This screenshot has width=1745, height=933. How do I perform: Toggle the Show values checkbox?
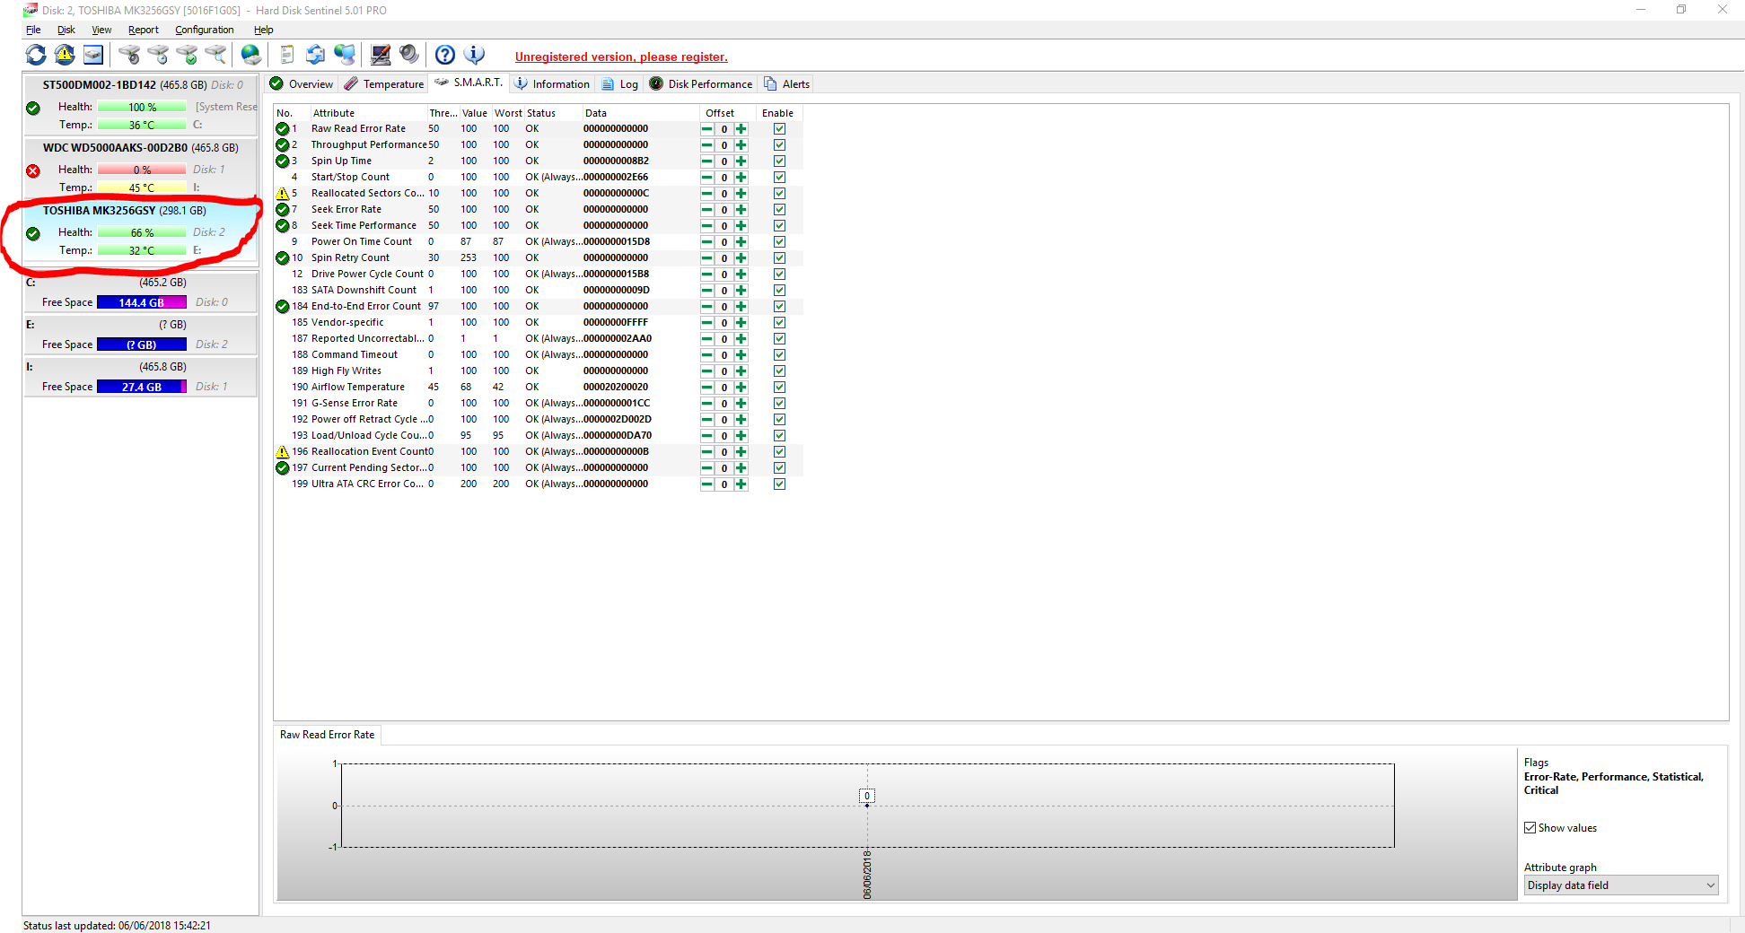click(x=1530, y=828)
